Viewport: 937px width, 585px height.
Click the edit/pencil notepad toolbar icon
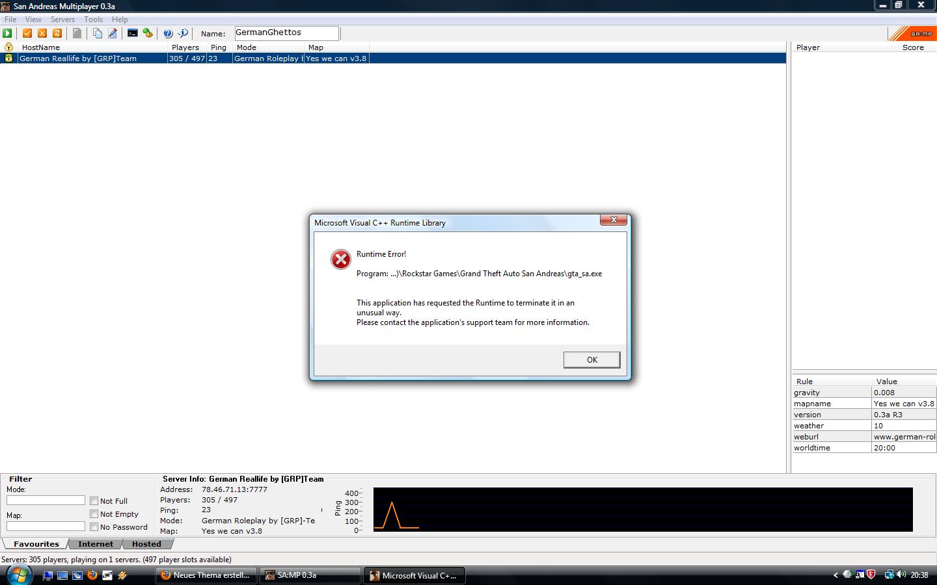point(113,33)
